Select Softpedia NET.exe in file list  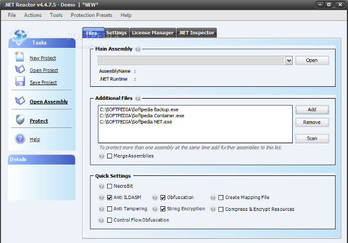pyautogui.click(x=136, y=122)
